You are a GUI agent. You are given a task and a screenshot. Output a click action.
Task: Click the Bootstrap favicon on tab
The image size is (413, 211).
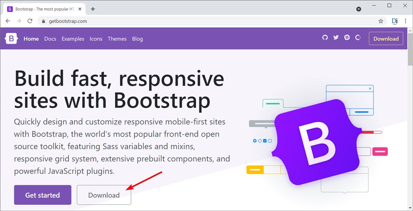pos(10,9)
